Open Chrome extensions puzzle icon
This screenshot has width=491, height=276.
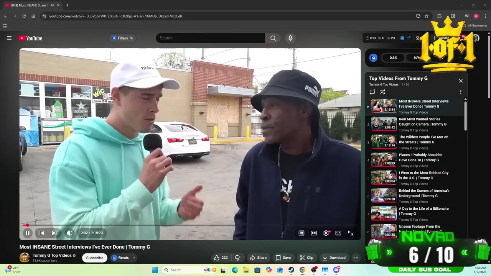click(440, 16)
